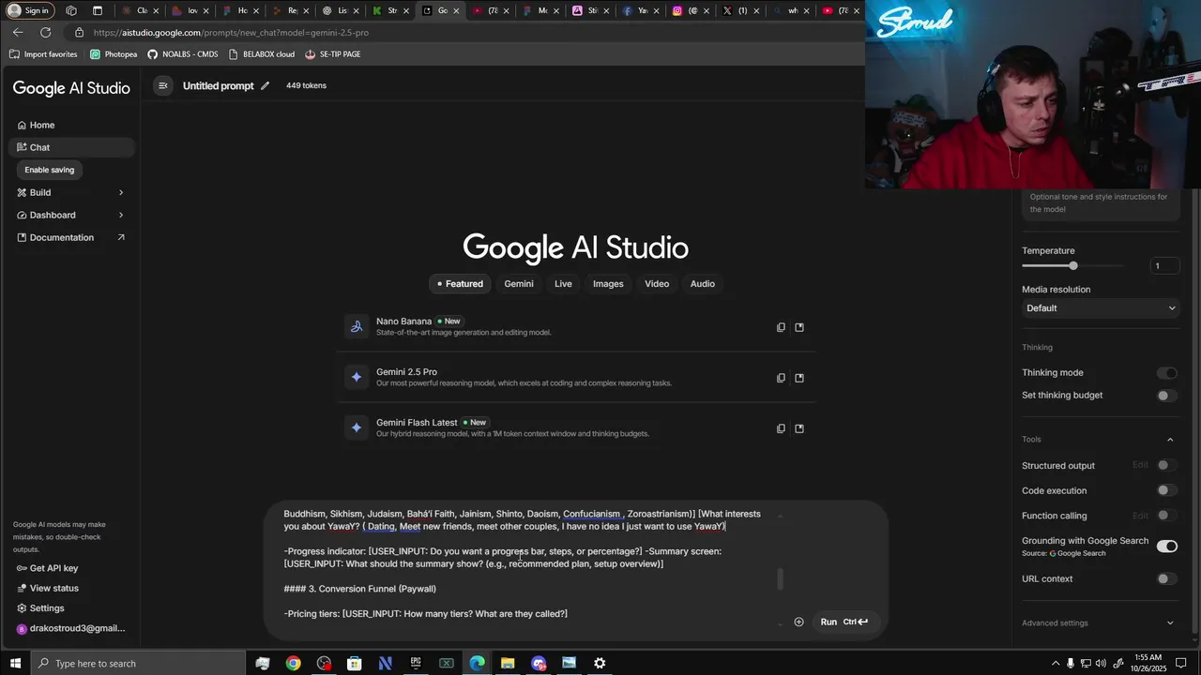
Task: Click the browser Sign in button
Action: [x=29, y=10]
